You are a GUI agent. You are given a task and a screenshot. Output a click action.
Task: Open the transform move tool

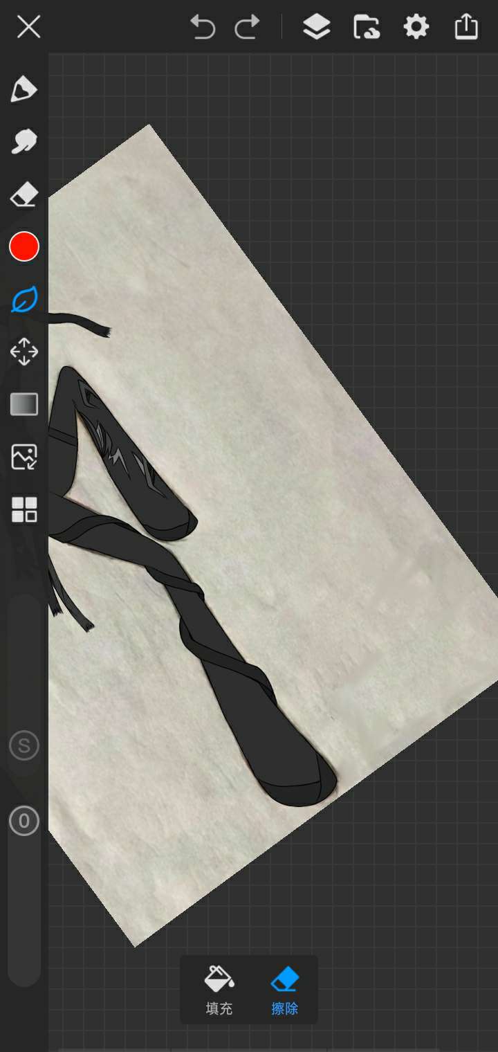[24, 352]
